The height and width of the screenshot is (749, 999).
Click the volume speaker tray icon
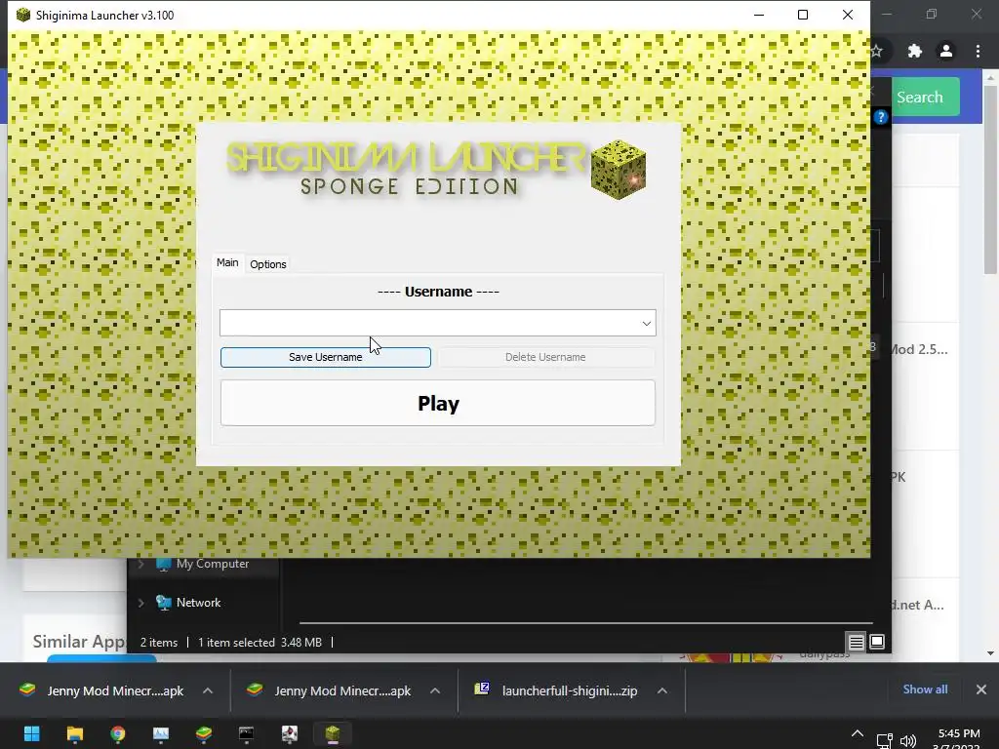pos(908,741)
